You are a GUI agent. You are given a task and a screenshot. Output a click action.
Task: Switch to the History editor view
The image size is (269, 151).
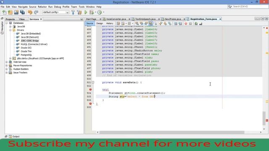109,23
